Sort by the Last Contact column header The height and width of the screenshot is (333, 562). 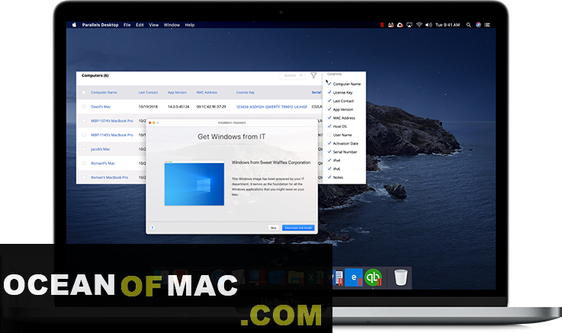point(148,92)
